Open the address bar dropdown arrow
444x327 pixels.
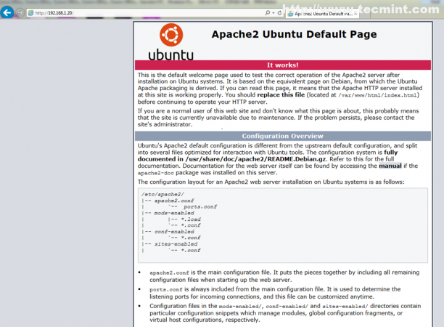274,13
